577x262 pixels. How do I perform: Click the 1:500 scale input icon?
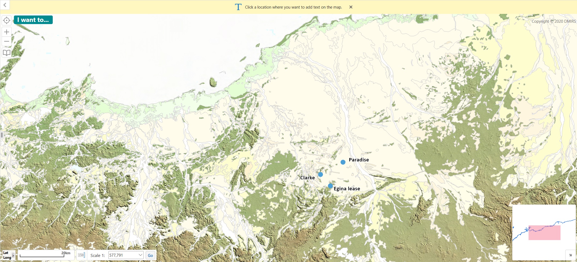tap(81, 255)
